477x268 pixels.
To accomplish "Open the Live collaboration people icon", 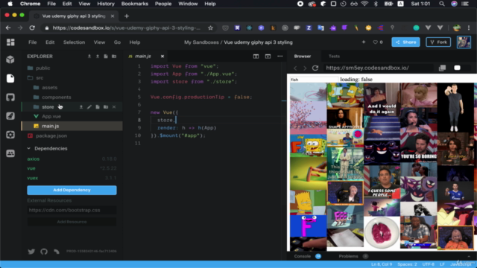I will [10, 153].
